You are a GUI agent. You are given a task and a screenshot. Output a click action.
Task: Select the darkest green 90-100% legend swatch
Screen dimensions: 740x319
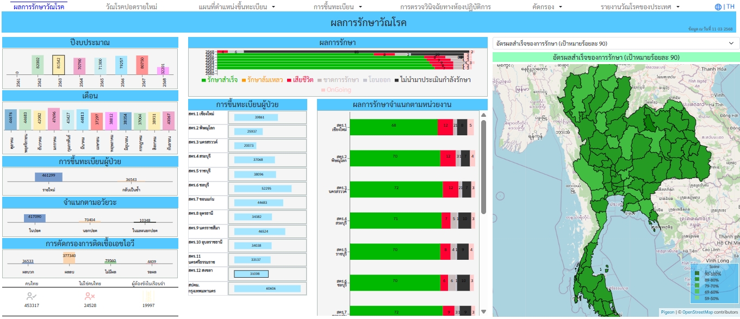(698, 273)
